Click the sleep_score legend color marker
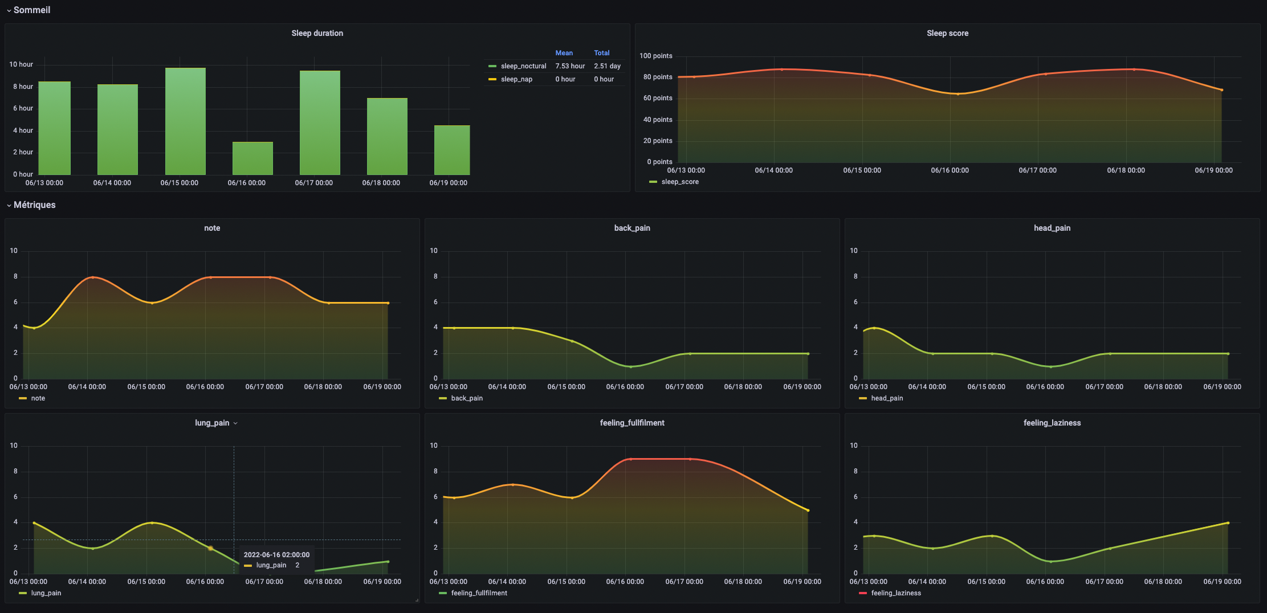Viewport: 1267px width, 613px height. 653,182
